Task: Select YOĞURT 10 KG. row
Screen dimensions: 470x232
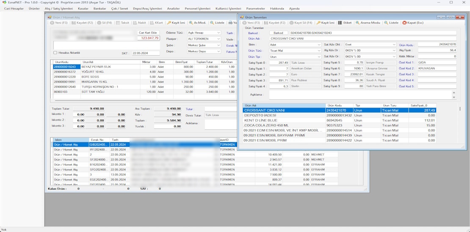Action: [145, 72]
